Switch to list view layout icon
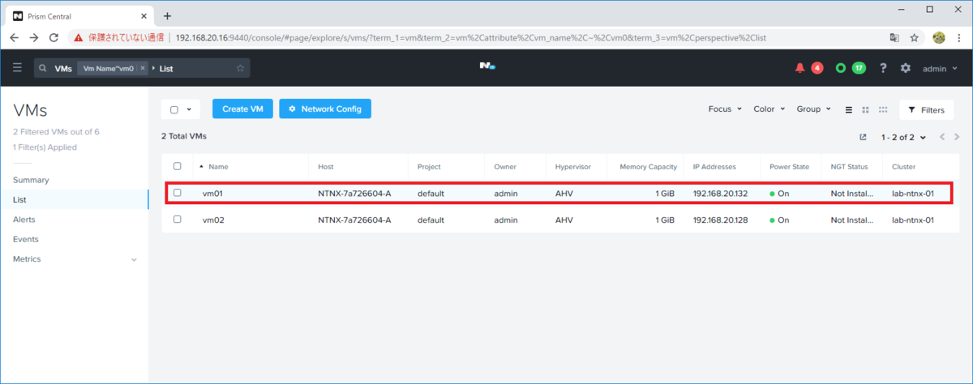973x384 pixels. click(849, 109)
